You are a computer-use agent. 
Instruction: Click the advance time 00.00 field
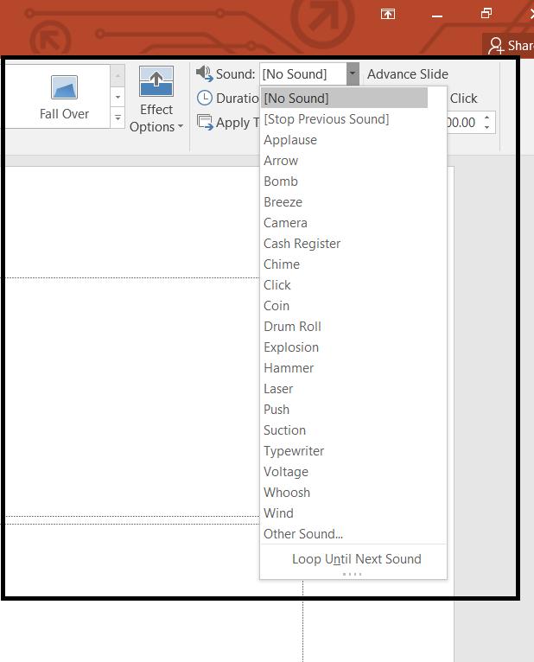(463, 123)
